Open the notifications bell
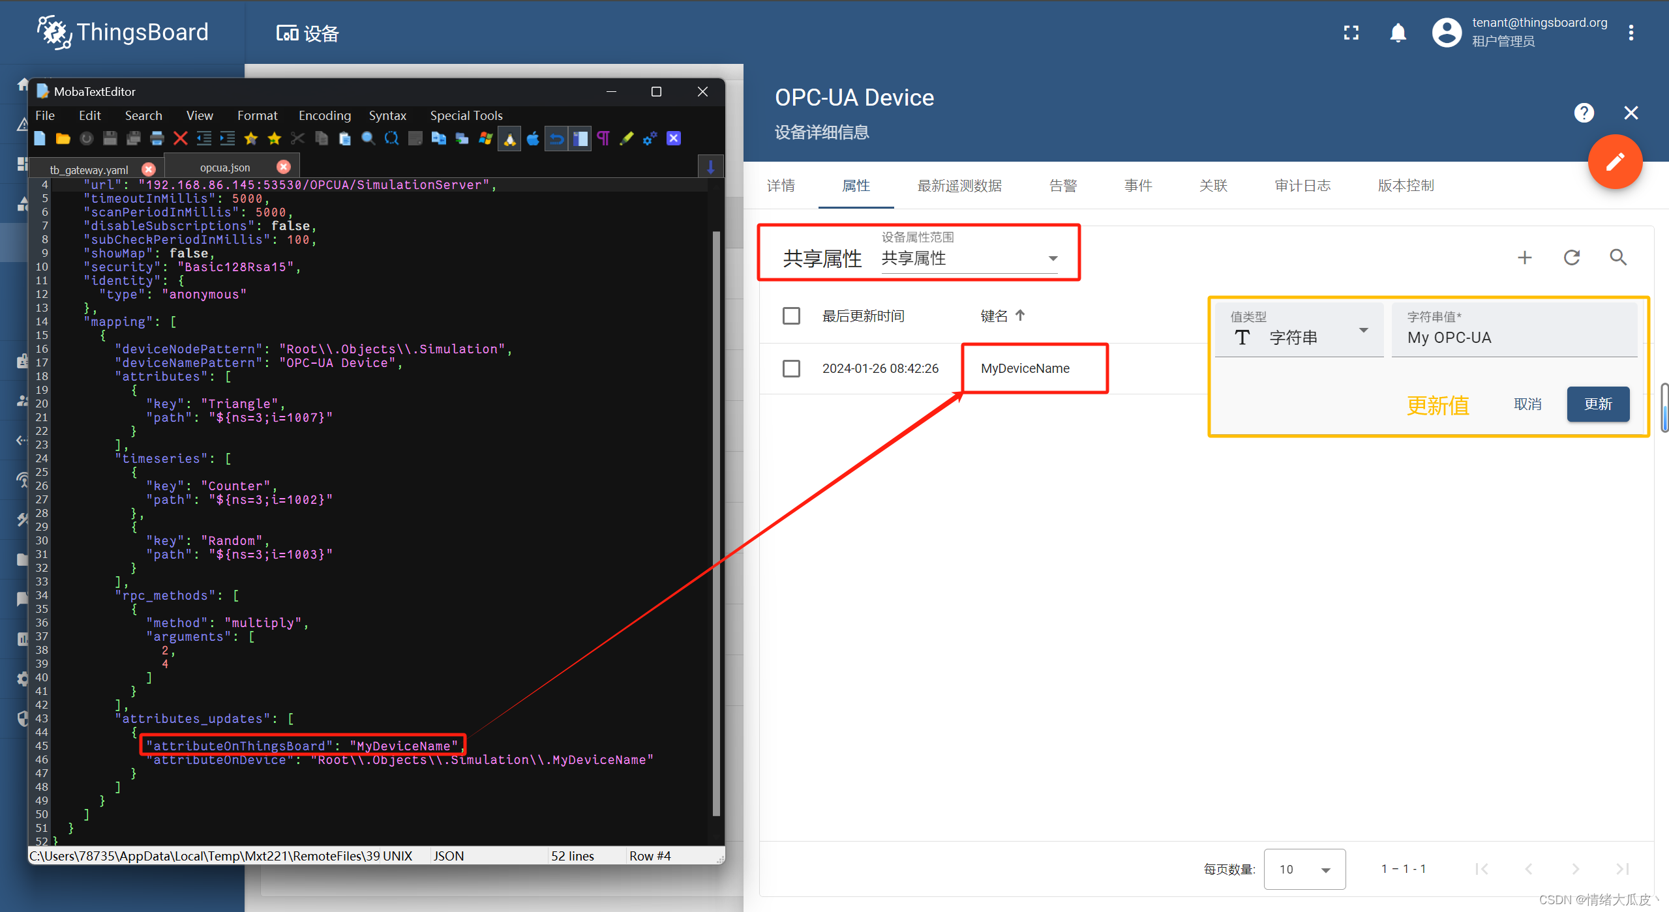Screen dimensions: 1669x912 point(1398,33)
